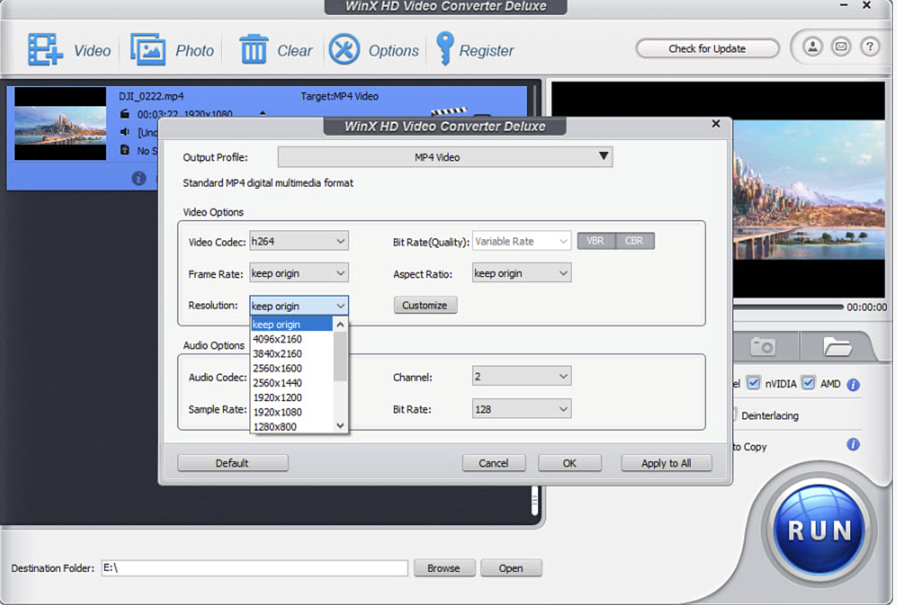897x605 pixels.
Task: Choose 3840x2160 from the resolution list
Action: pos(277,353)
